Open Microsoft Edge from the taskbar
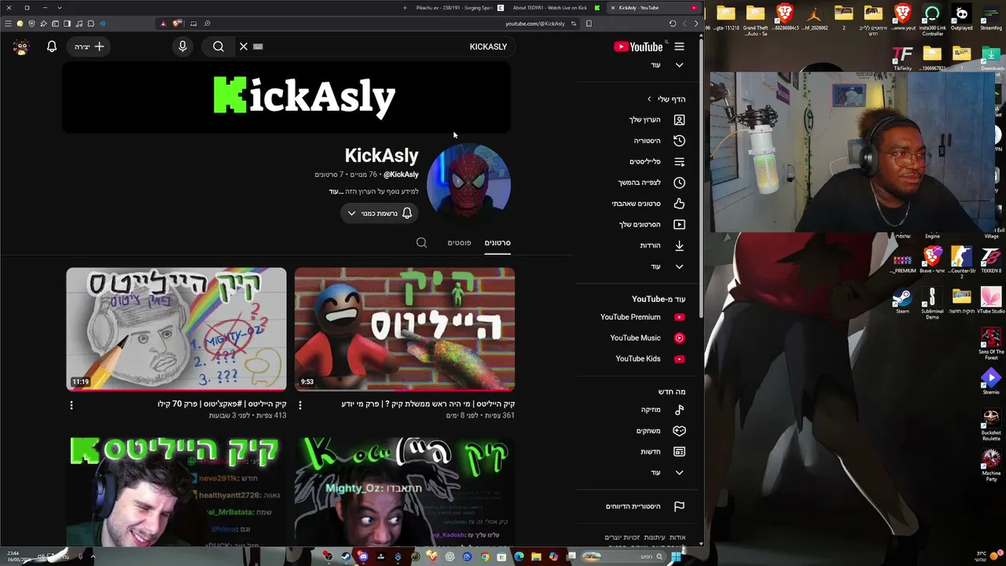 [x=519, y=557]
